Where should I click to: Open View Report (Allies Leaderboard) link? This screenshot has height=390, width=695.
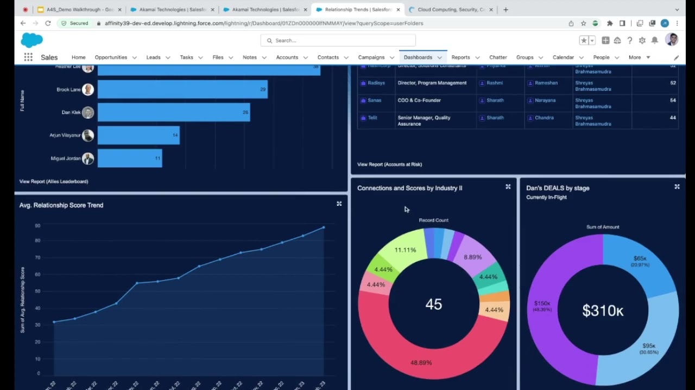[54, 181]
